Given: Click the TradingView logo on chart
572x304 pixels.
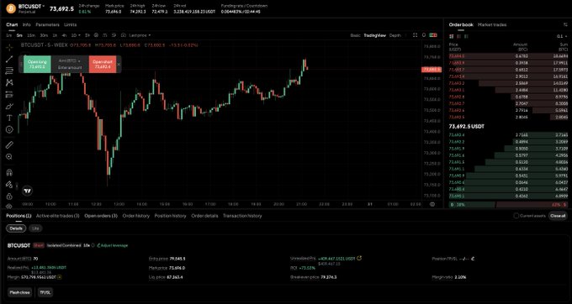Looking at the screenshot, I should coord(28,191).
